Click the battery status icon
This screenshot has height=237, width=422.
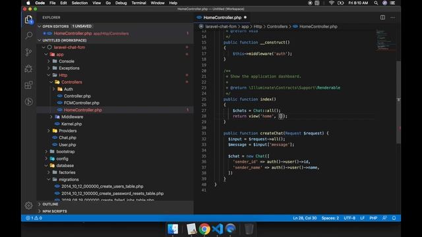[x=340, y=3]
